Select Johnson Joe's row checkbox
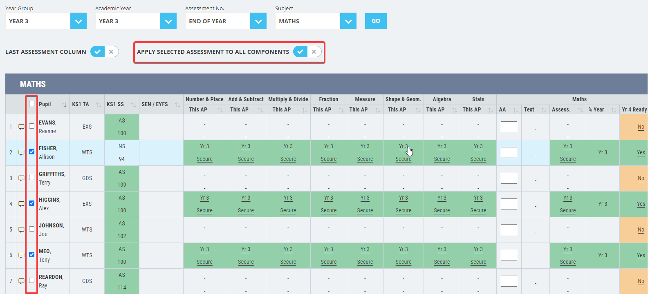The height and width of the screenshot is (294, 648). click(31, 229)
